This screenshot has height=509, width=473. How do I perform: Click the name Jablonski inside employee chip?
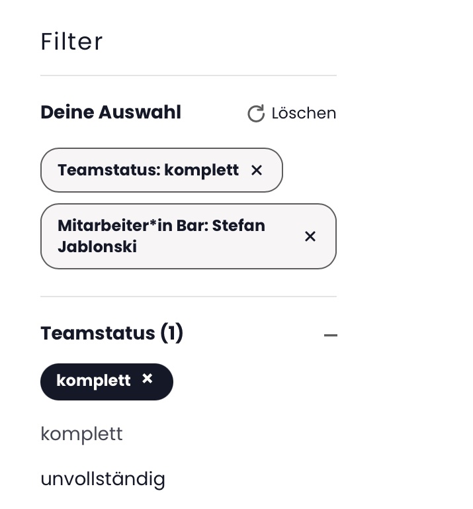[97, 247]
